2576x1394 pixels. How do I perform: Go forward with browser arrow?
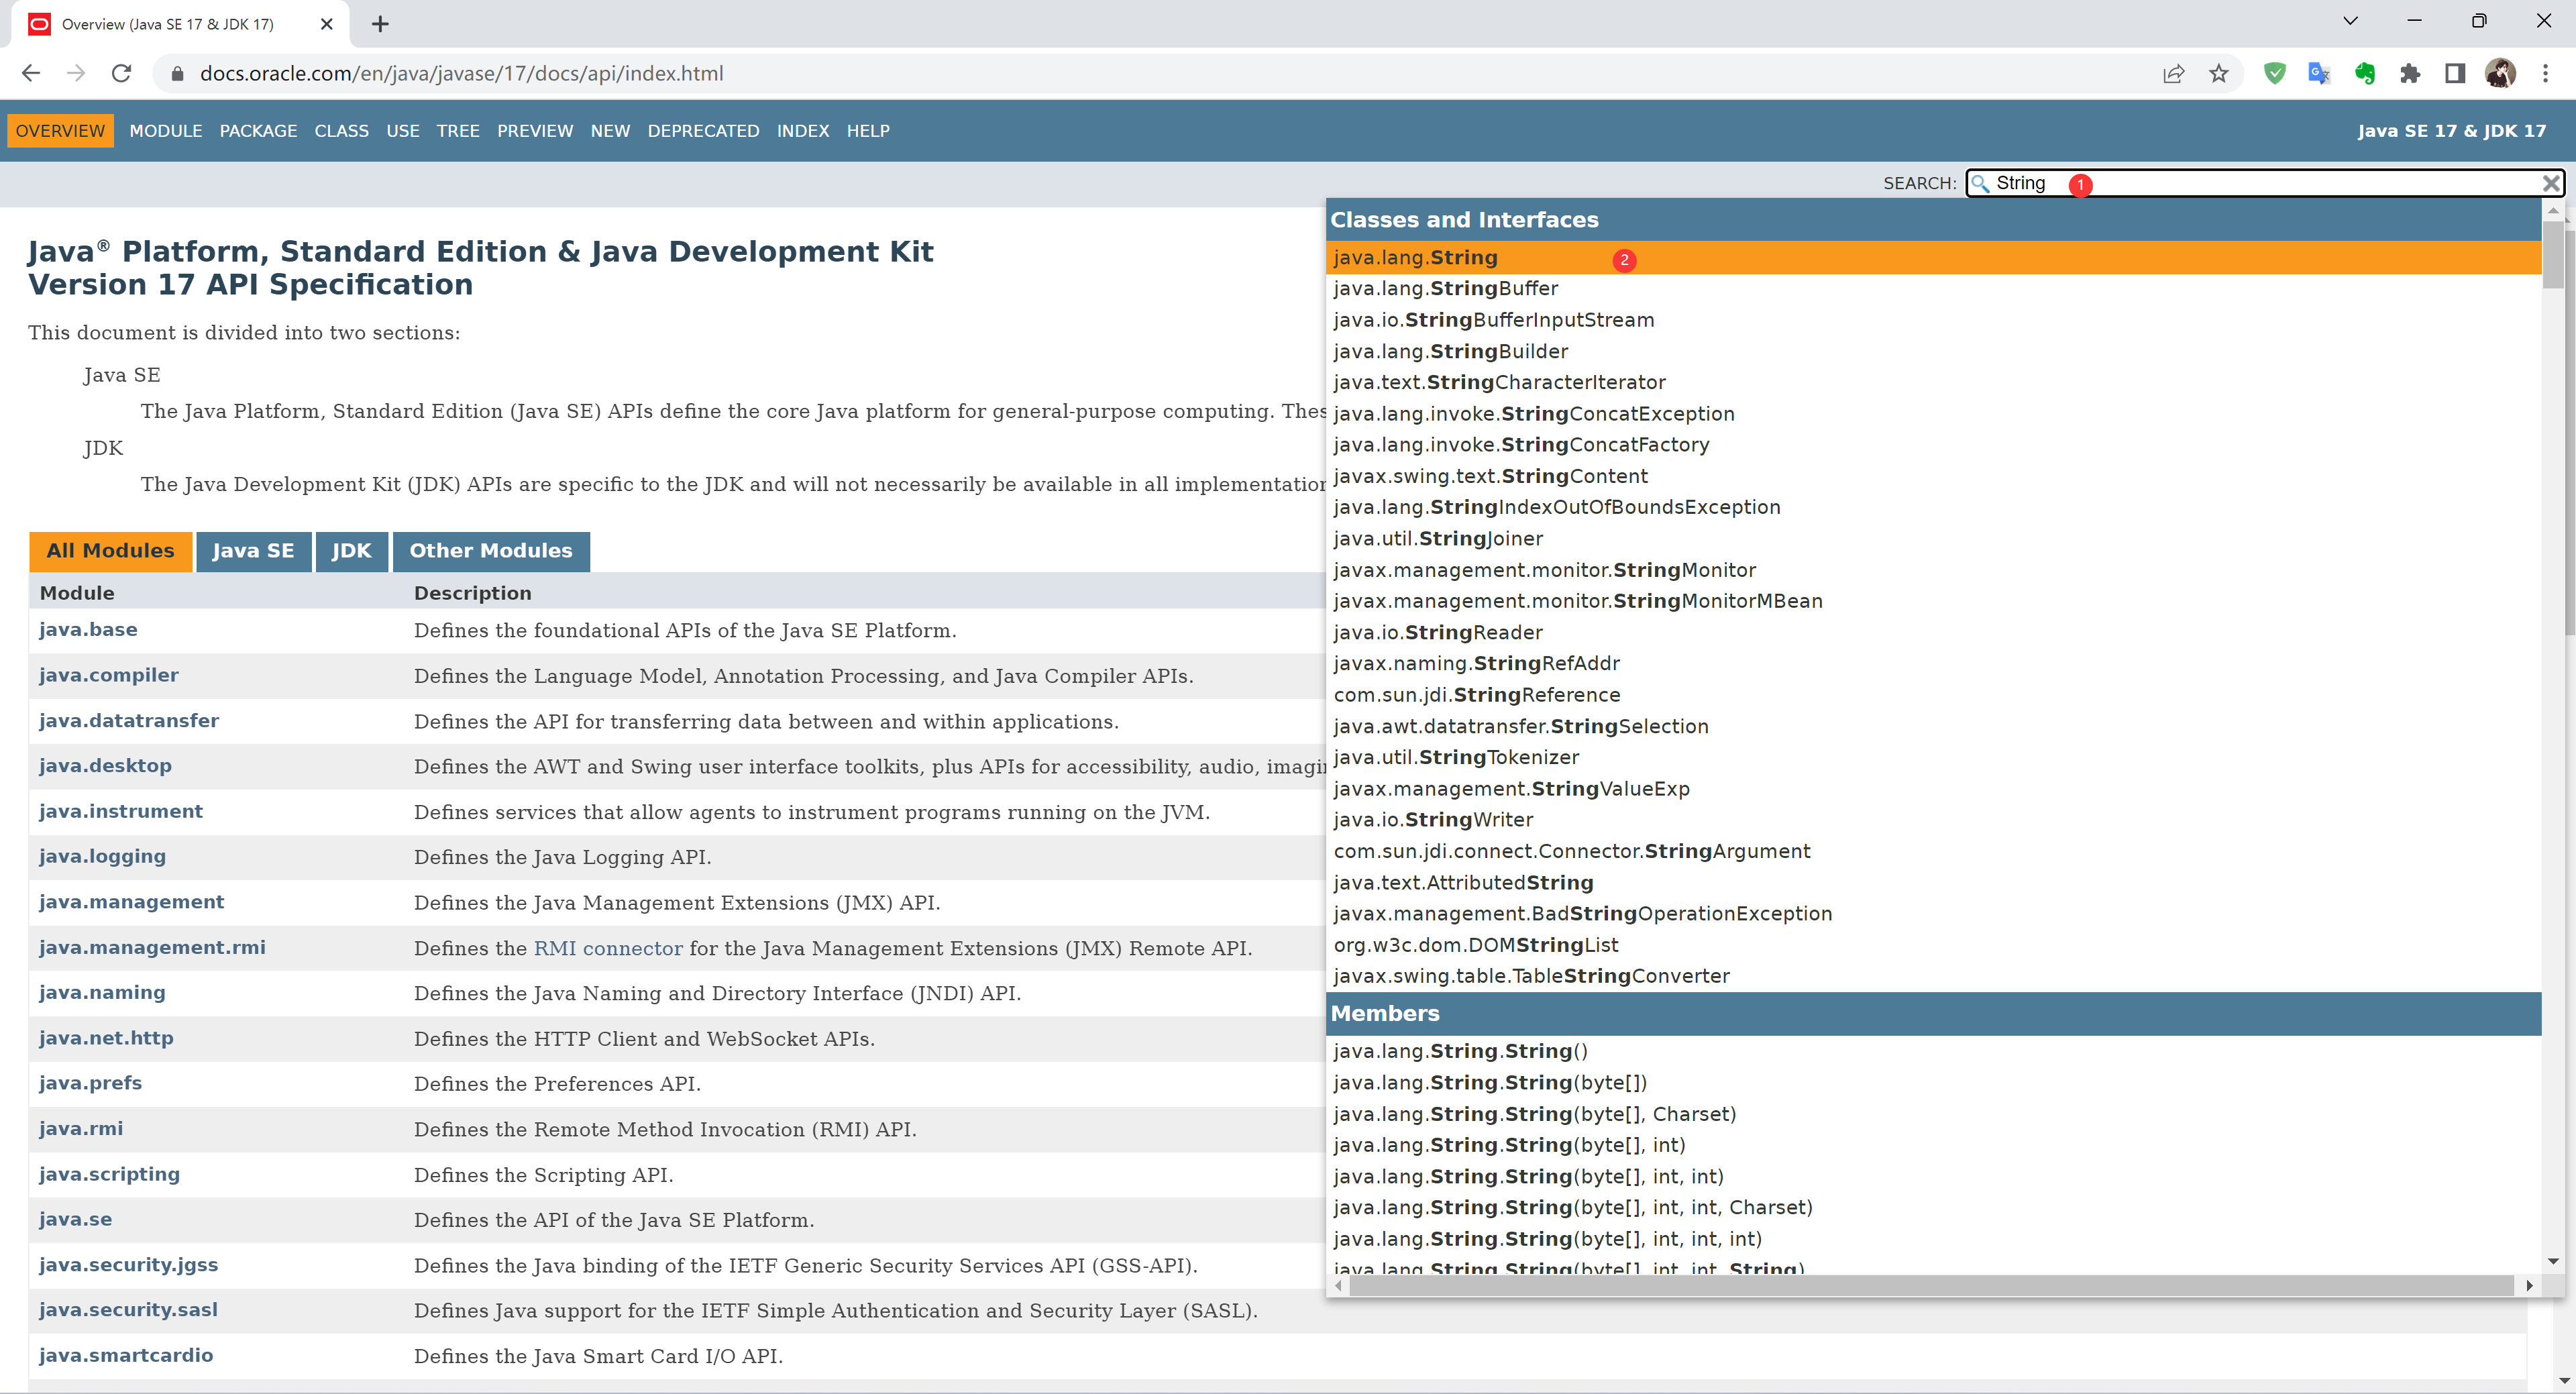(x=76, y=73)
